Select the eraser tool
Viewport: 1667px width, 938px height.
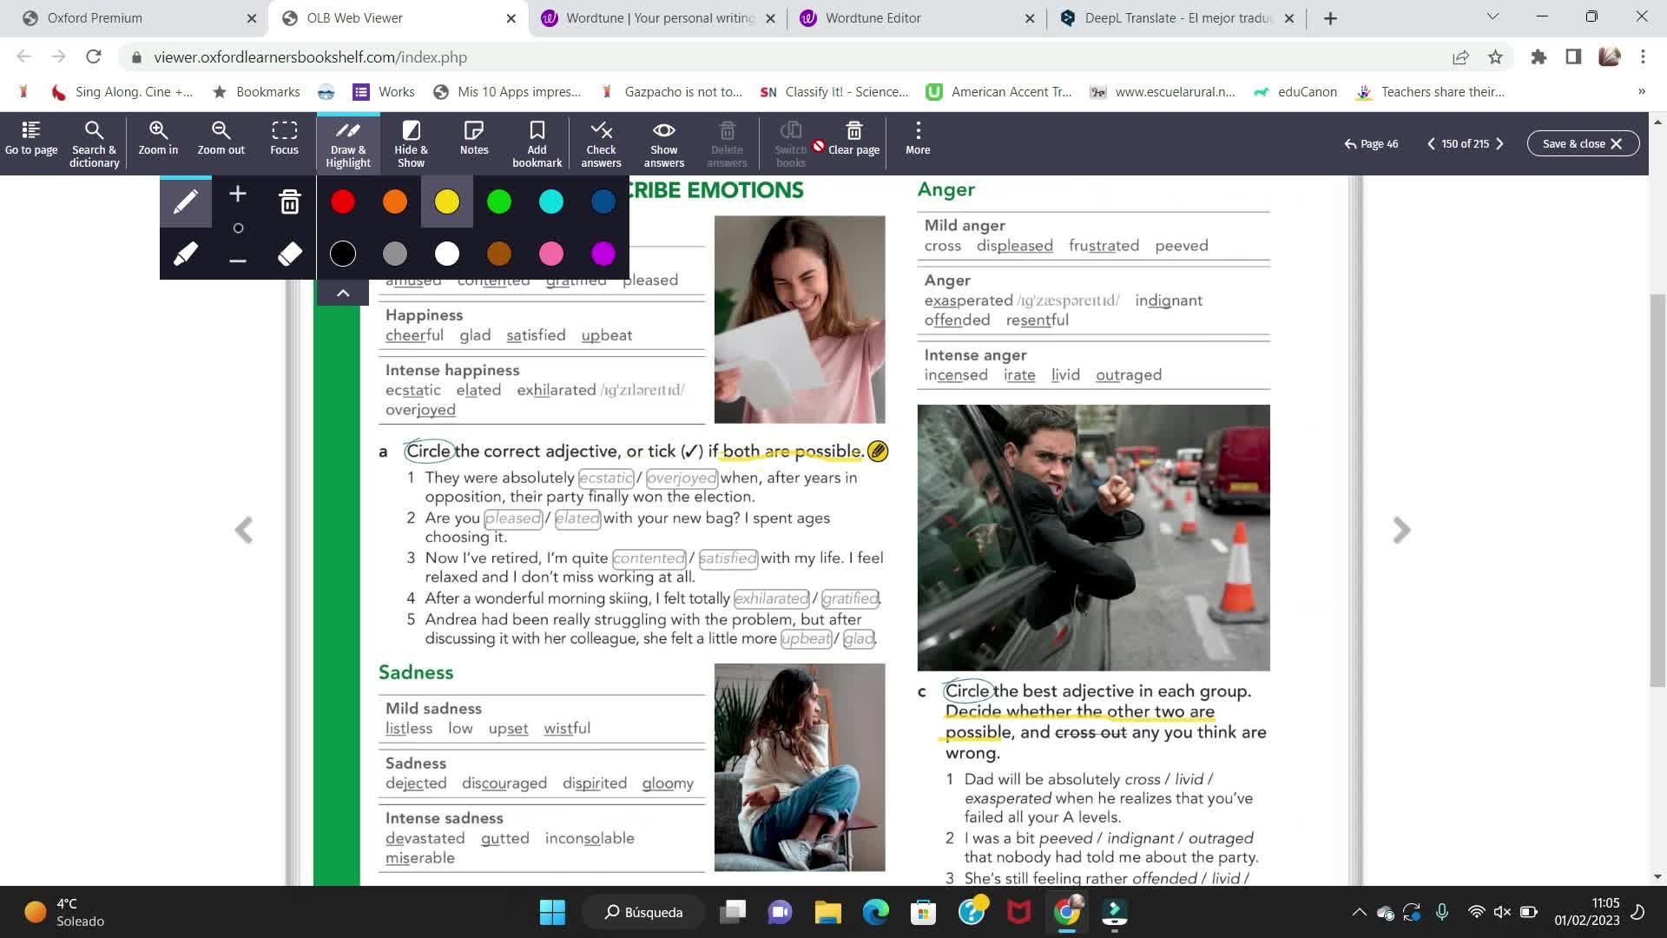(x=289, y=254)
